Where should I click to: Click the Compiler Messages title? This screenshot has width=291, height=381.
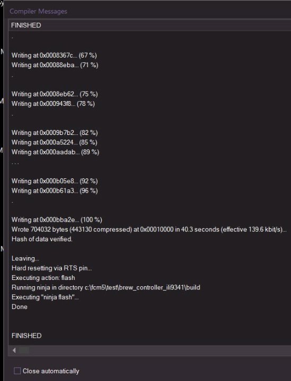(39, 11)
